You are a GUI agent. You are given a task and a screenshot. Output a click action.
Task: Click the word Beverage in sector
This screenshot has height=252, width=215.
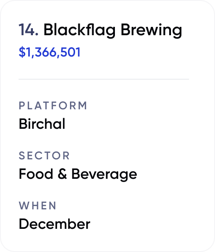(x=104, y=175)
